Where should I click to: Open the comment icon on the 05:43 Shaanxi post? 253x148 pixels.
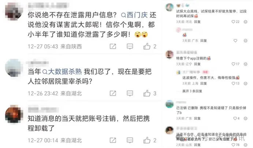click(x=130, y=46)
